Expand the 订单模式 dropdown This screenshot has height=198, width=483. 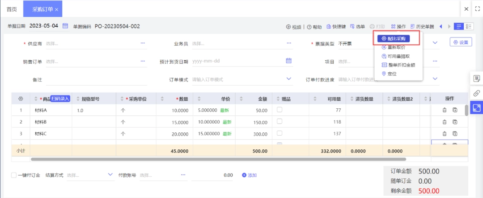point(288,79)
